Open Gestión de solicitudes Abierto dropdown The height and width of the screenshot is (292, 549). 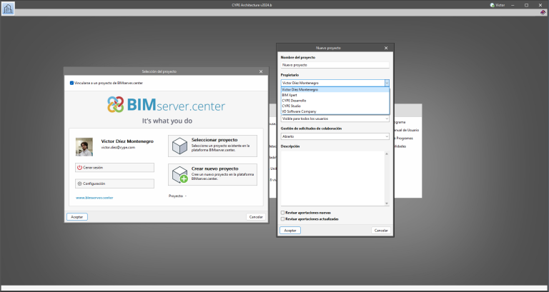[x=335, y=136]
